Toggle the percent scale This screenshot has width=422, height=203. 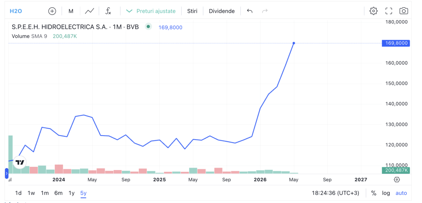pyautogui.click(x=373, y=193)
